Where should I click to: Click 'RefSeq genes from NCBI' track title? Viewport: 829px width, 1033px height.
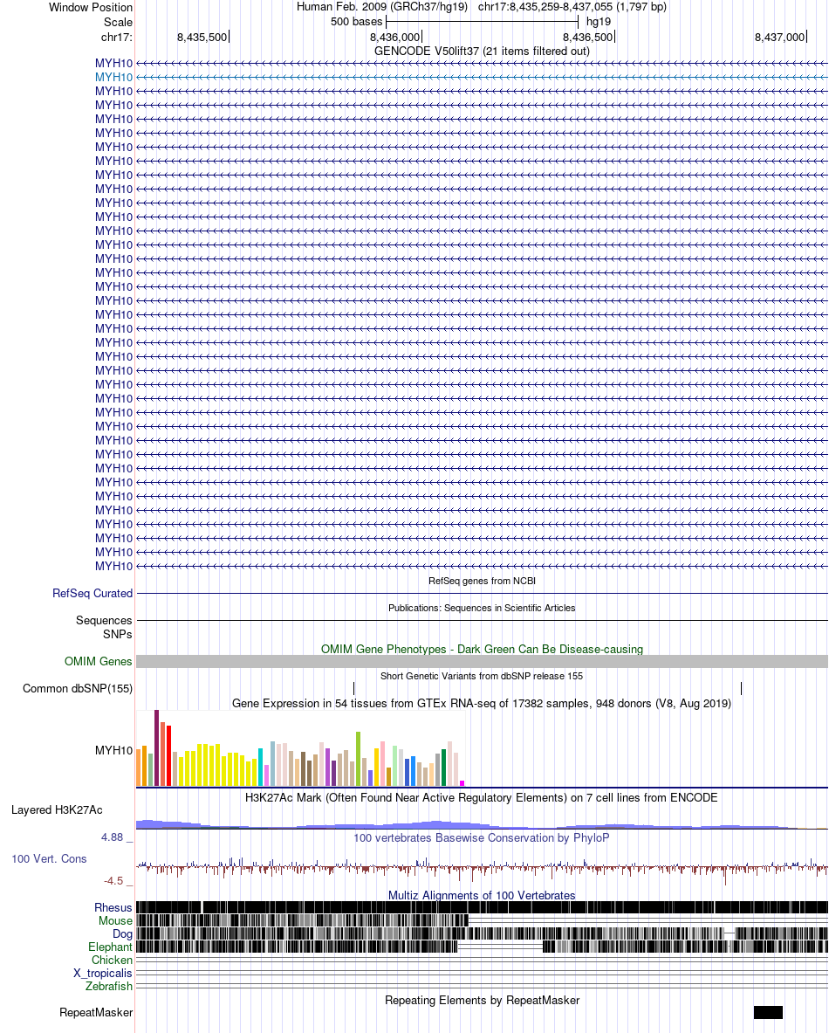click(x=482, y=581)
